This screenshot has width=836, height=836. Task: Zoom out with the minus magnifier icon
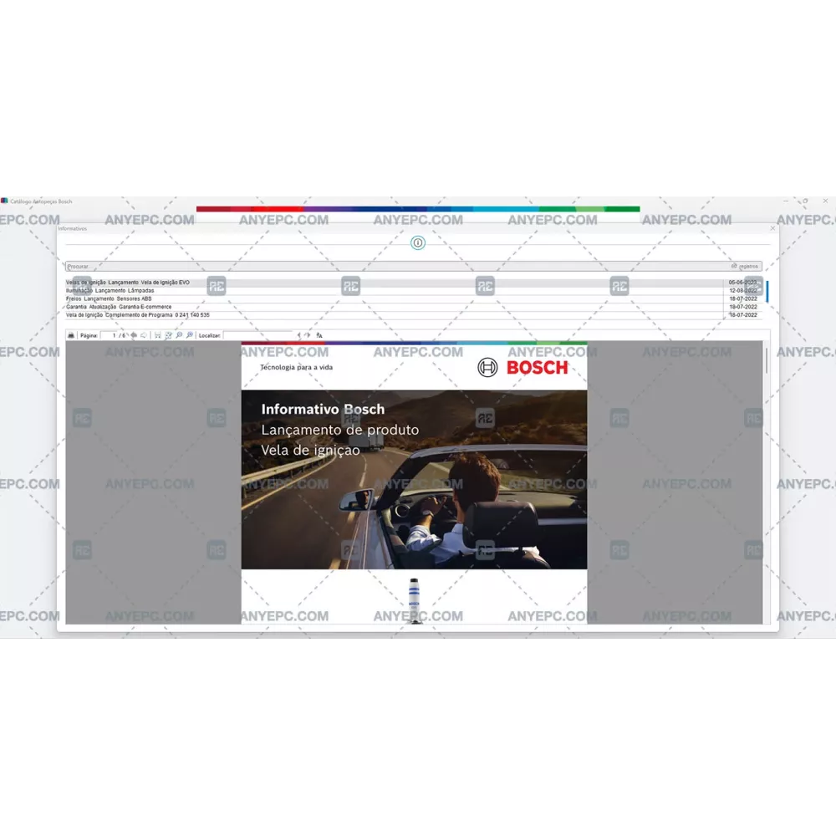179,335
